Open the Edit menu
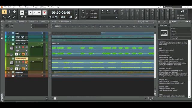The width and height of the screenshot is (192, 108). point(10,7)
